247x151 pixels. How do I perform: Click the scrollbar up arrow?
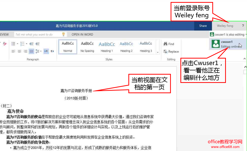245,67
